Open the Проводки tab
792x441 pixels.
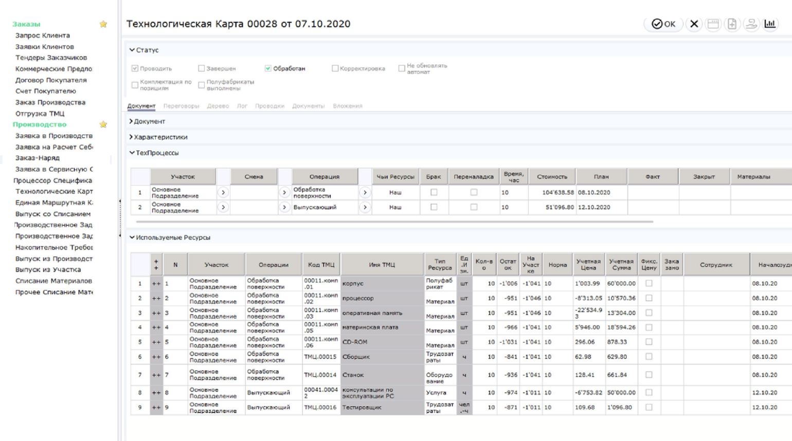pos(269,106)
